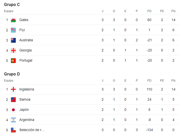Open the Gales team link
This screenshot has height=137, width=186.
[x=24, y=20]
